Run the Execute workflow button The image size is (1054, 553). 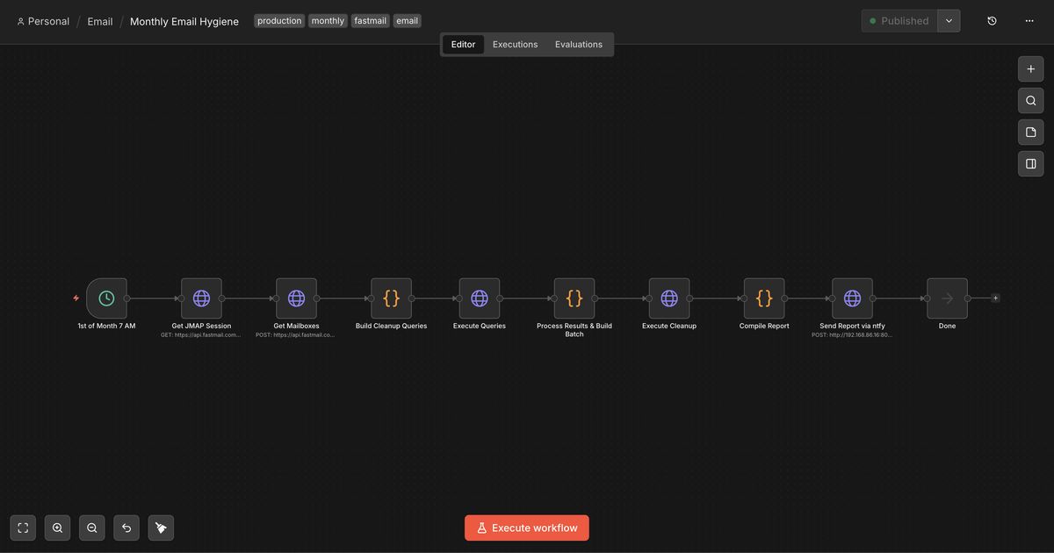tap(526, 528)
